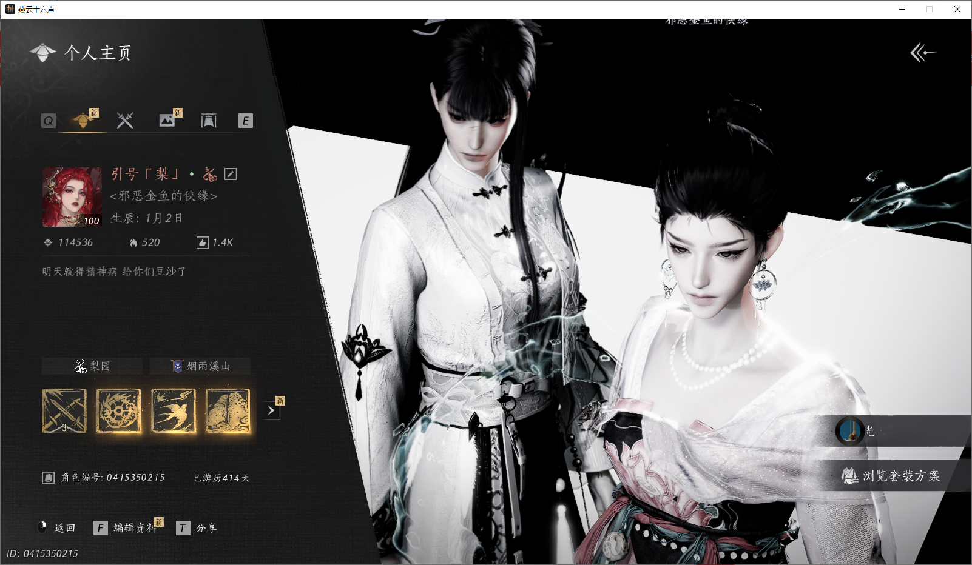Screen dimensions: 972x565
Task: Select the crossed swords achievement badge
Action: 64,411
